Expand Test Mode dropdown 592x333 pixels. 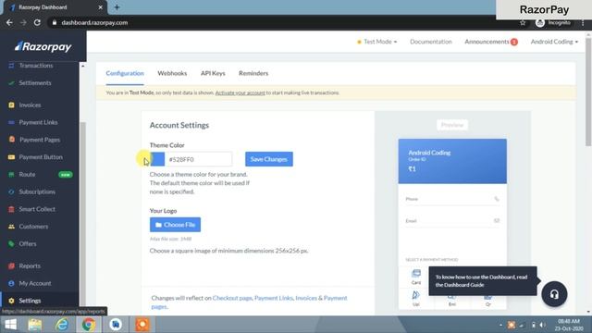click(376, 42)
